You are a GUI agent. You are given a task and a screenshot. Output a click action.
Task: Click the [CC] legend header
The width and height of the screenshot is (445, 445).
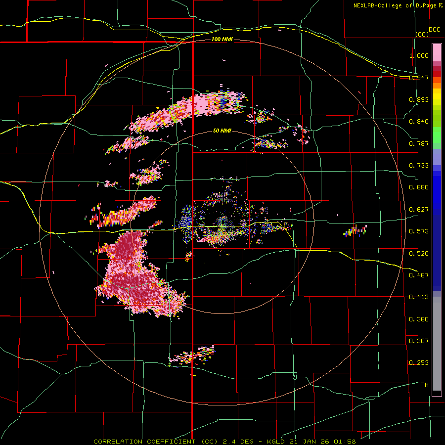point(422,34)
